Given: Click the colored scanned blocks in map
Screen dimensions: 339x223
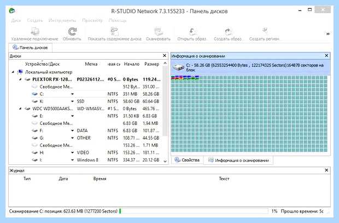Looking at the screenshot, I should 185,78.
